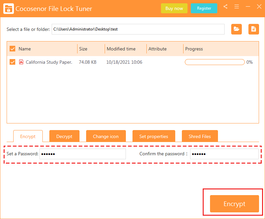Focus the Set a Password field

pyautogui.click(x=82, y=154)
